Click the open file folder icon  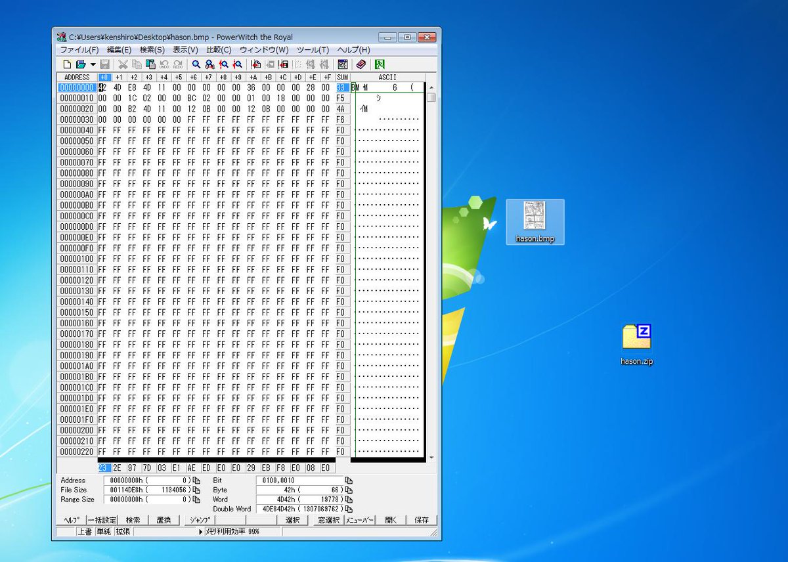[x=81, y=64]
